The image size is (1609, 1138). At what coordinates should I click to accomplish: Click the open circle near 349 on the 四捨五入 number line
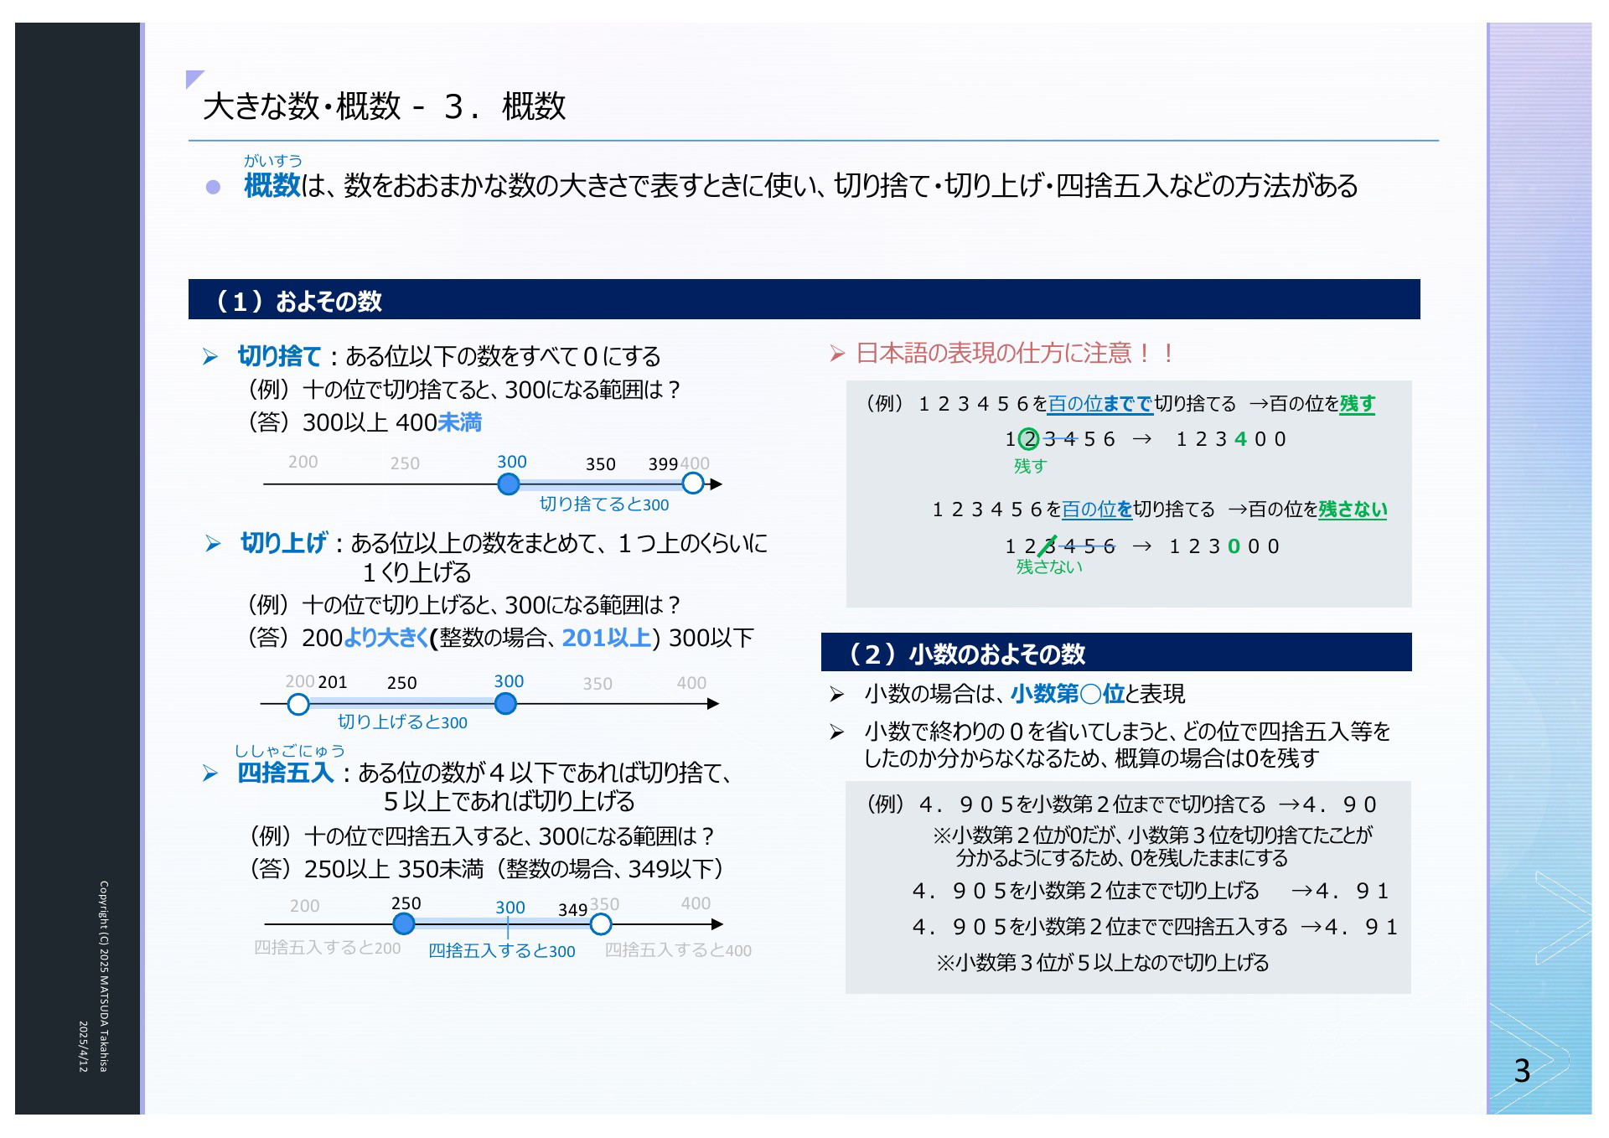tap(601, 924)
